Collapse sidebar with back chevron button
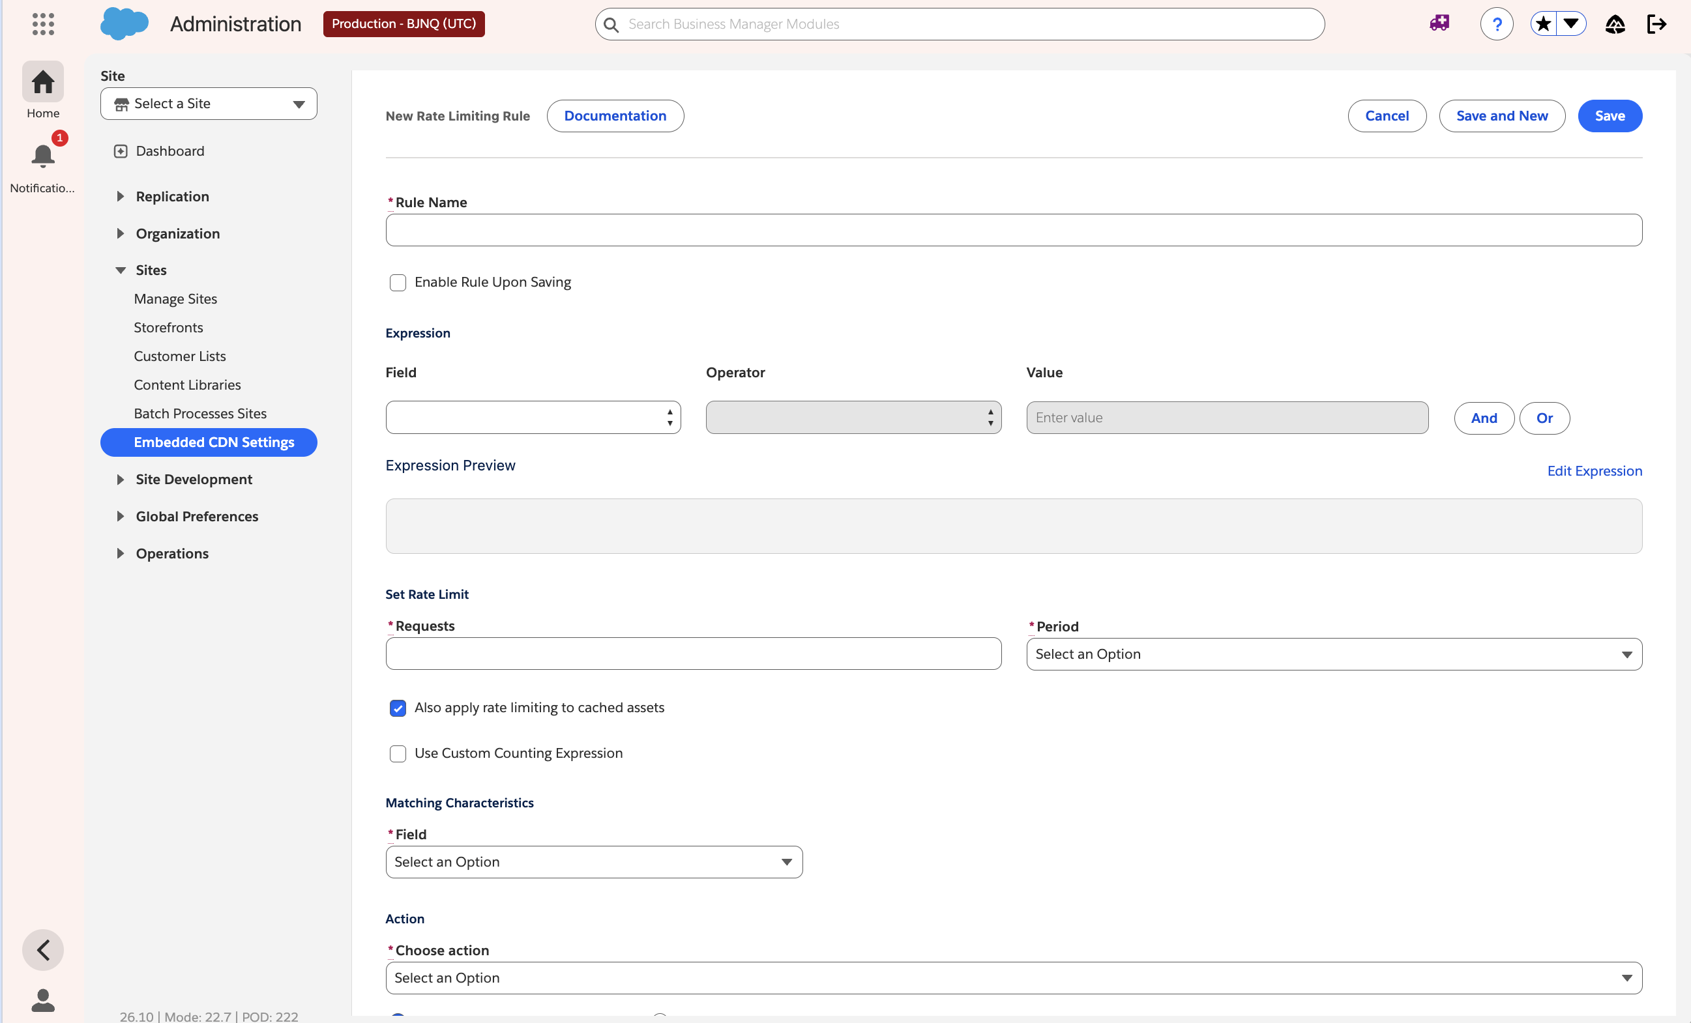Viewport: 1691px width, 1023px height. (x=42, y=950)
